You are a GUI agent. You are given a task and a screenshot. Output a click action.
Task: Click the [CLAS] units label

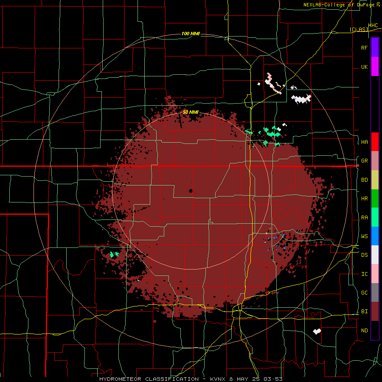[x=359, y=30]
